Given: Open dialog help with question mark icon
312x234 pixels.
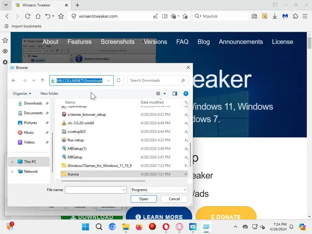Looking at the screenshot, I should point(186,94).
